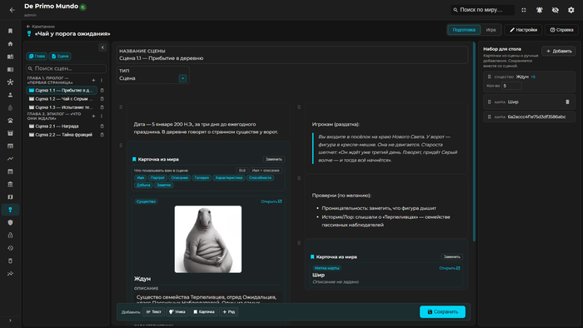This screenshot has width=583, height=328.
Task: Apply the Всё display preset
Action: [x=242, y=171]
